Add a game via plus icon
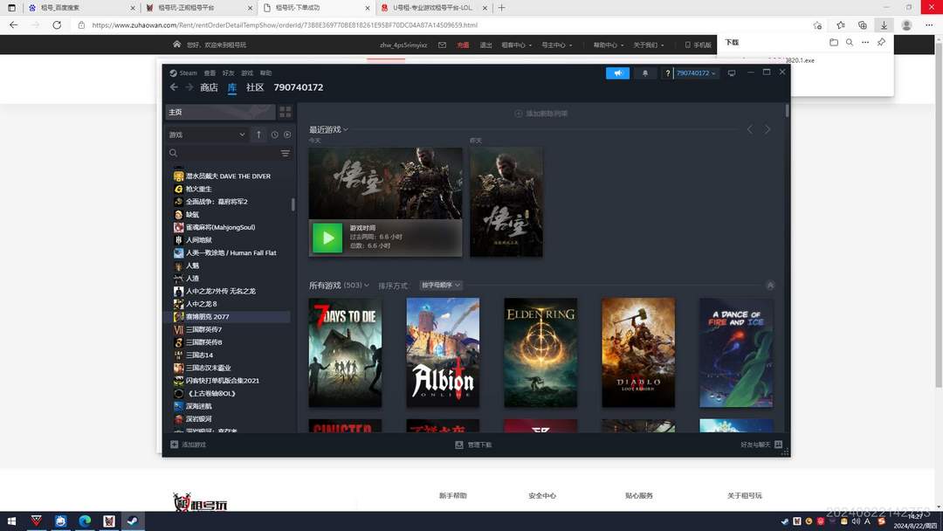This screenshot has height=531, width=943. tap(175, 445)
